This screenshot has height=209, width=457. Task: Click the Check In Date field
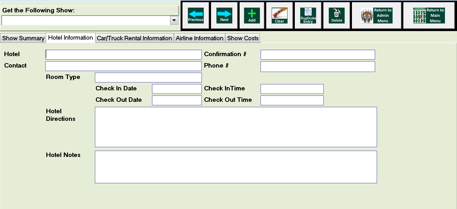coord(177,89)
